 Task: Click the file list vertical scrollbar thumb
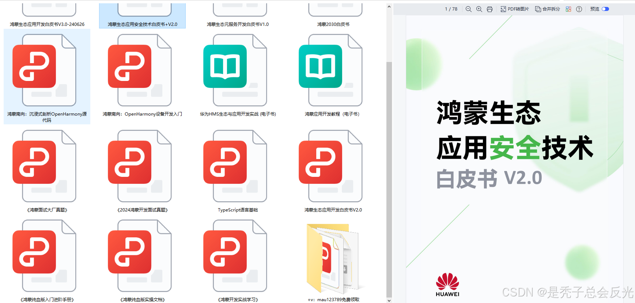tap(389, 179)
